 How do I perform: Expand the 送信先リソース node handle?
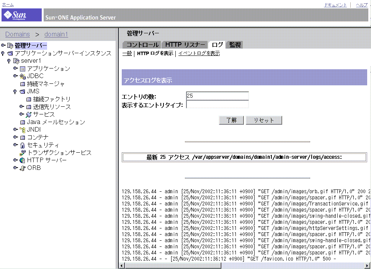22,106
